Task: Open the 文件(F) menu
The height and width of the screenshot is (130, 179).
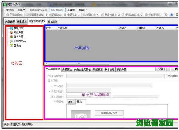Action: pyautogui.click(x=10, y=10)
